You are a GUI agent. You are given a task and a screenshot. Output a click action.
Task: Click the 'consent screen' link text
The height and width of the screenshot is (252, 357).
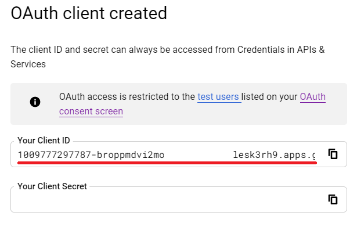(91, 111)
